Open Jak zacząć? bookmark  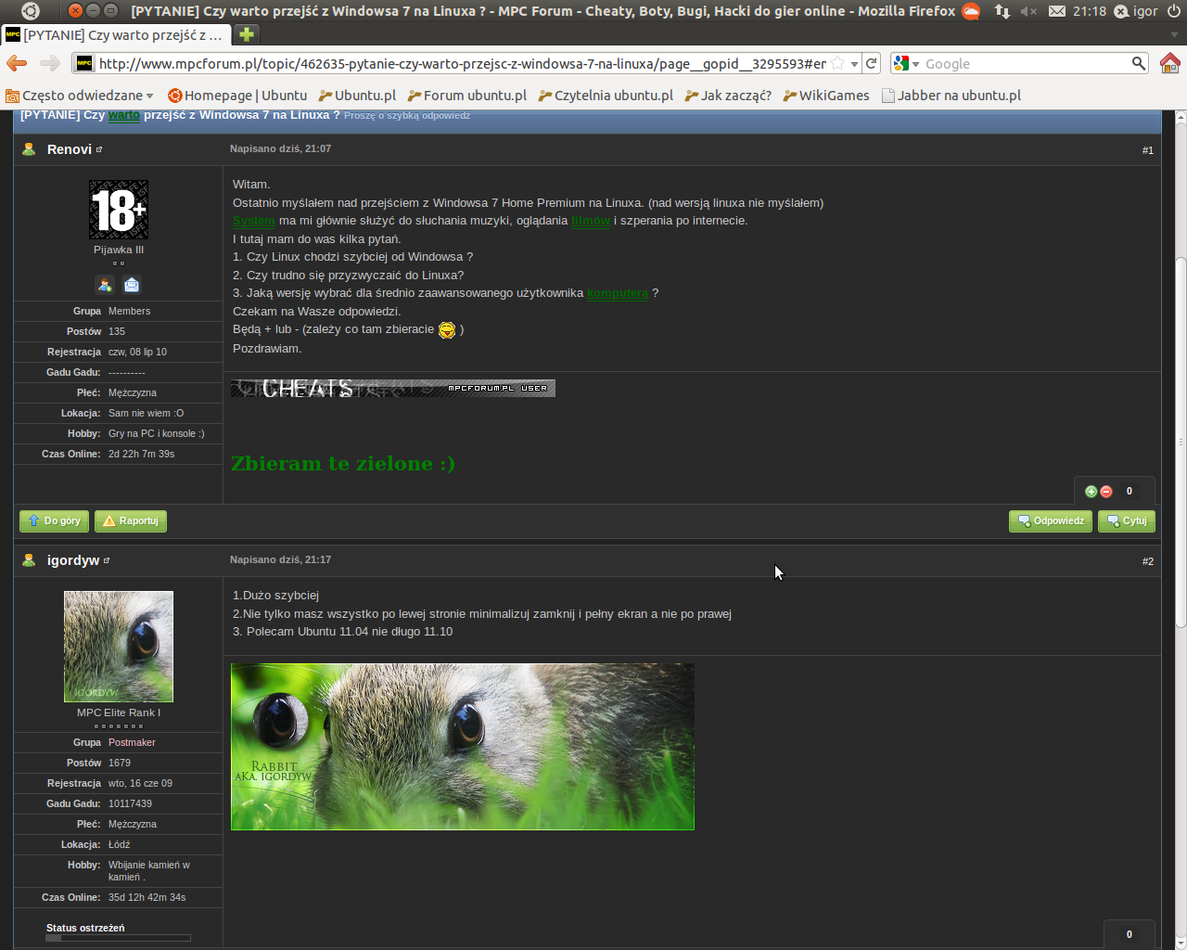[x=728, y=96]
